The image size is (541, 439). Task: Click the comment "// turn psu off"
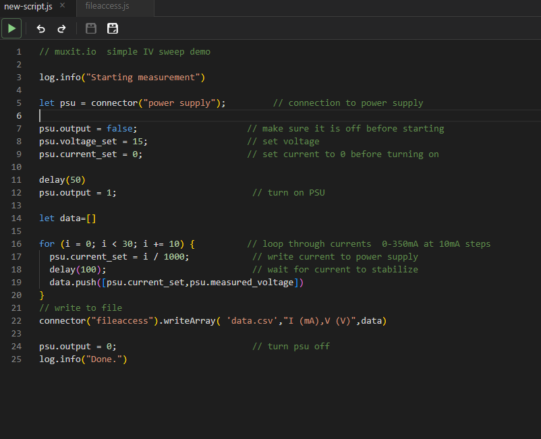(x=291, y=346)
